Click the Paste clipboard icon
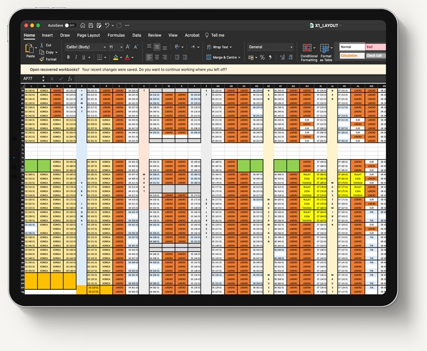 [x=29, y=48]
